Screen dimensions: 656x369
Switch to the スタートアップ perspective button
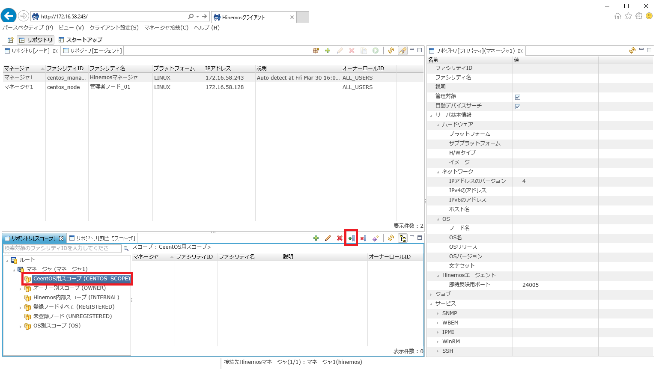pyautogui.click(x=81, y=40)
